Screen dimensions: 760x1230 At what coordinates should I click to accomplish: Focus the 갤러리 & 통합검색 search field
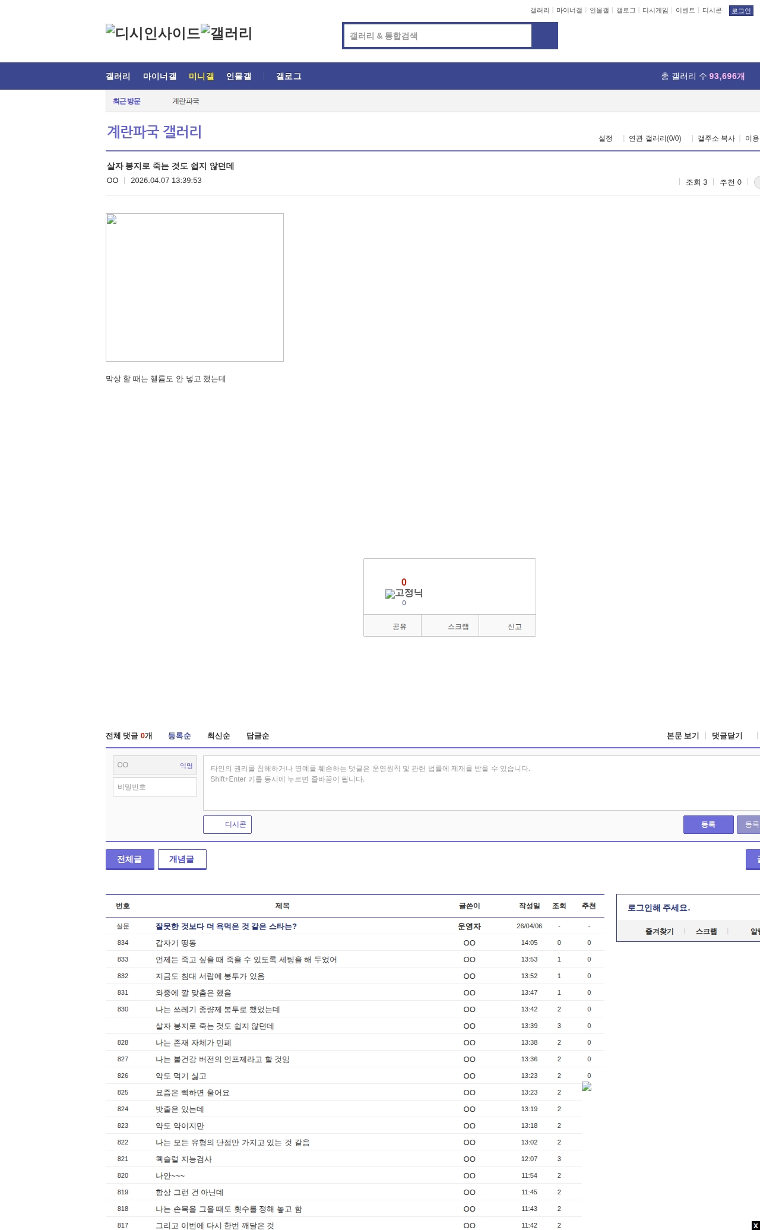click(x=438, y=36)
